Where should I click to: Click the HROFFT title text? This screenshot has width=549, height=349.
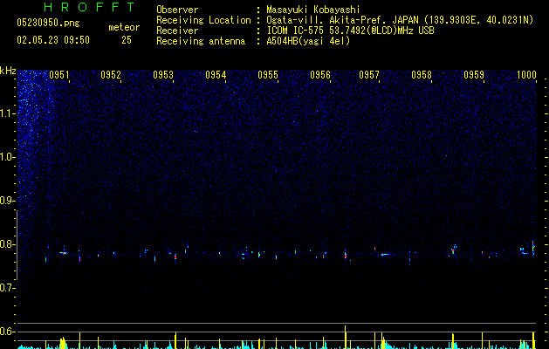[90, 7]
